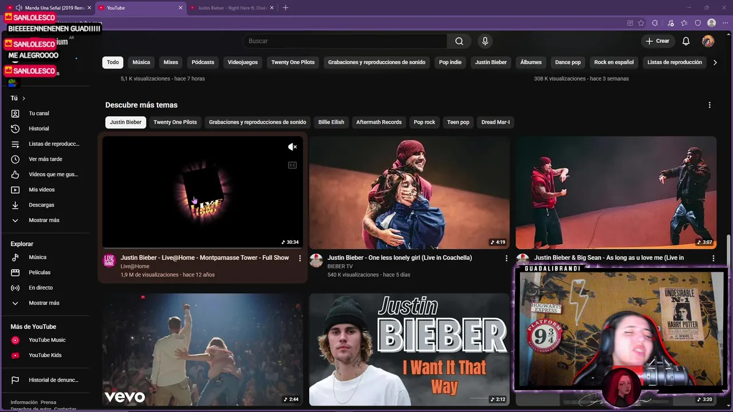Viewport: 733px width, 412px height.
Task: Select the Pódcasts filter chip
Action: [203, 62]
